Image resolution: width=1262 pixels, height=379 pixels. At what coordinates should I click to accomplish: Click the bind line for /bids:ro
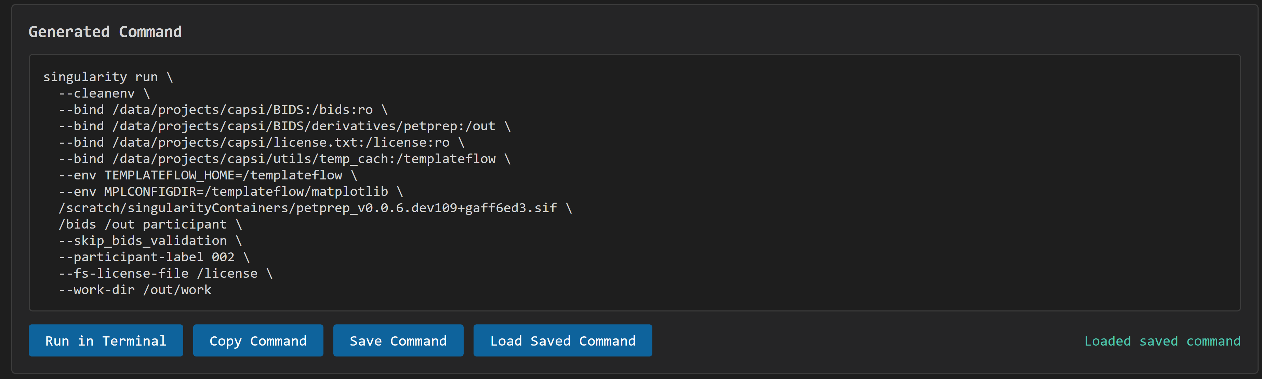[x=223, y=110]
